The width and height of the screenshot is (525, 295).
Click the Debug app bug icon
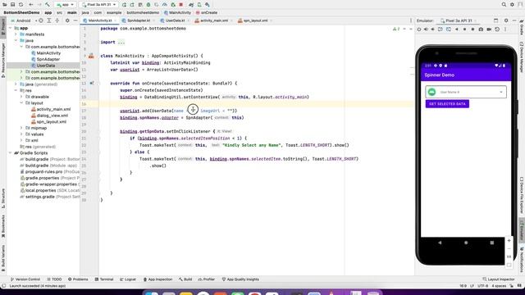148,5
